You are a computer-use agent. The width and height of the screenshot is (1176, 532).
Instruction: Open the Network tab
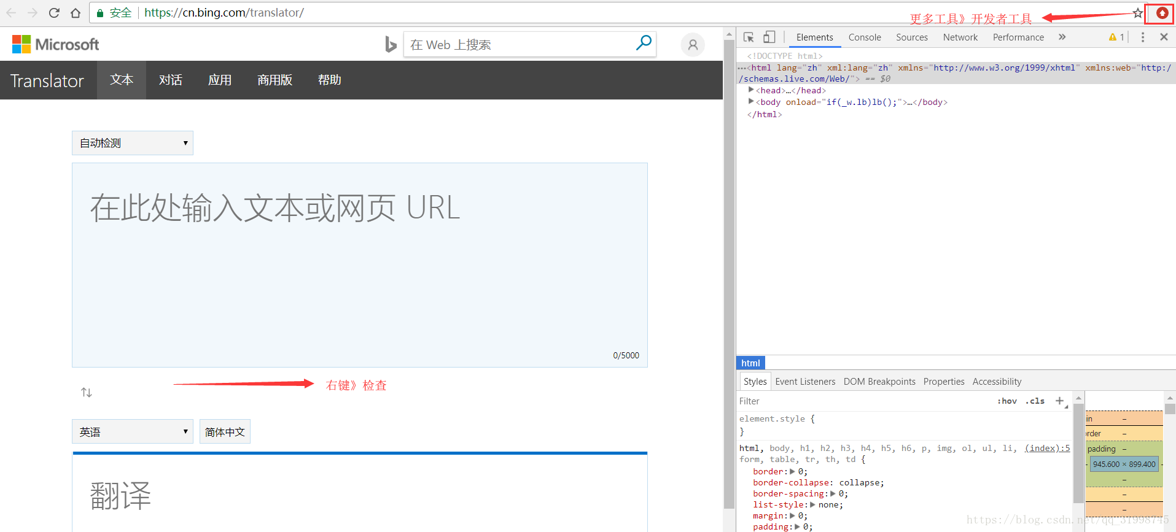click(960, 37)
